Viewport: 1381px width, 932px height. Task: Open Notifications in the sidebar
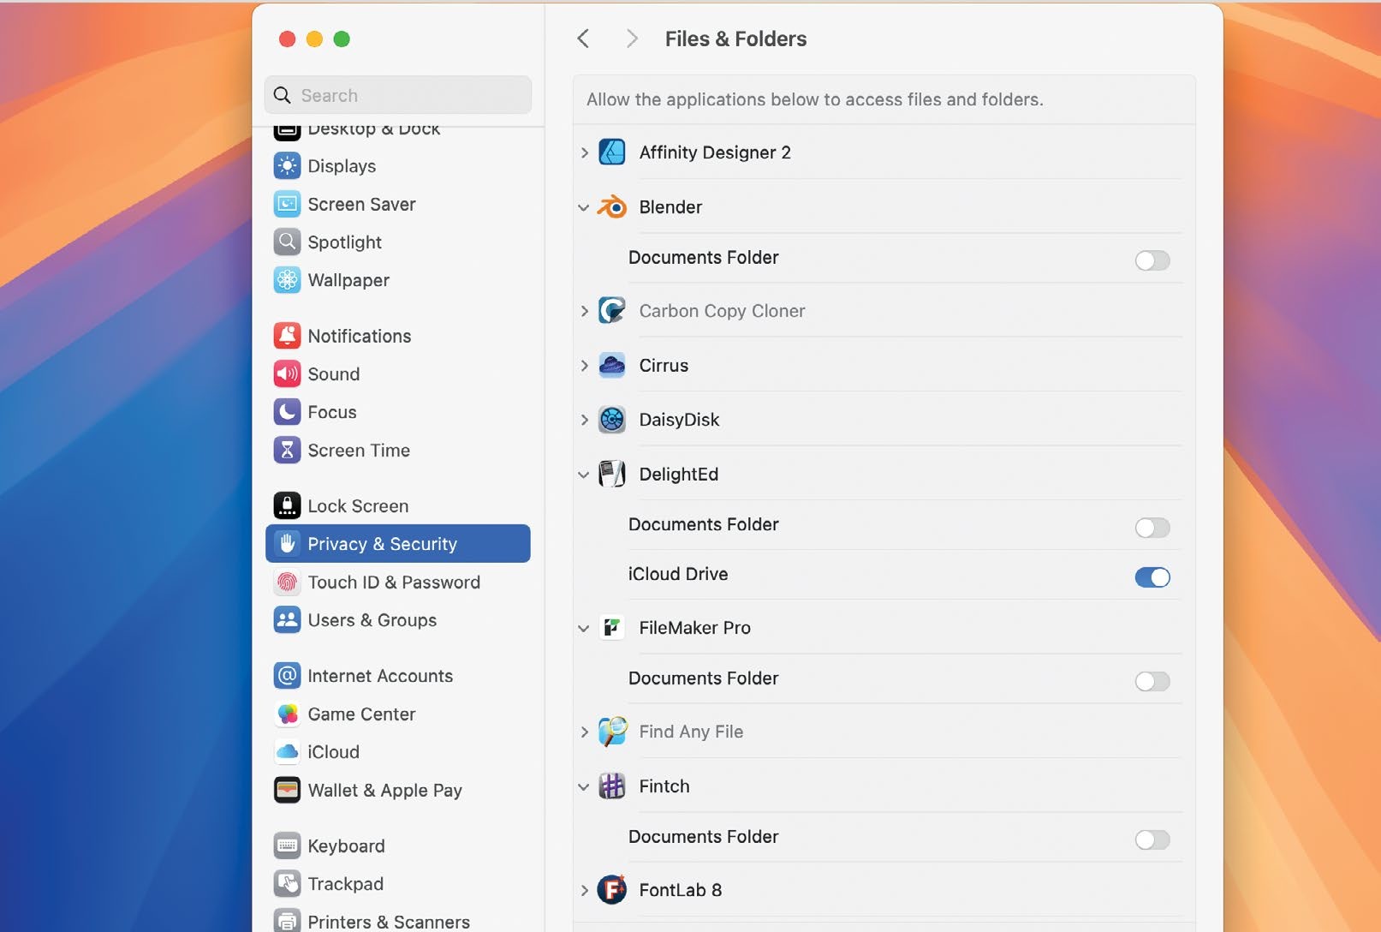pos(359,336)
